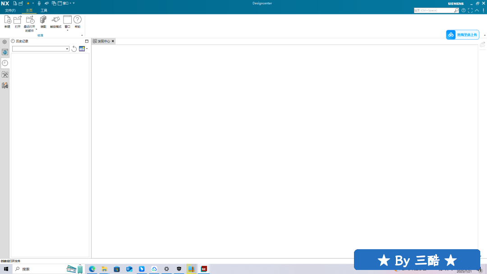Screen dimensions: 487x274
Task: Click the magnifier icon in the search box
Action: click(456, 10)
